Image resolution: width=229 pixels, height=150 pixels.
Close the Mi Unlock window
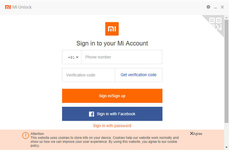222,7
